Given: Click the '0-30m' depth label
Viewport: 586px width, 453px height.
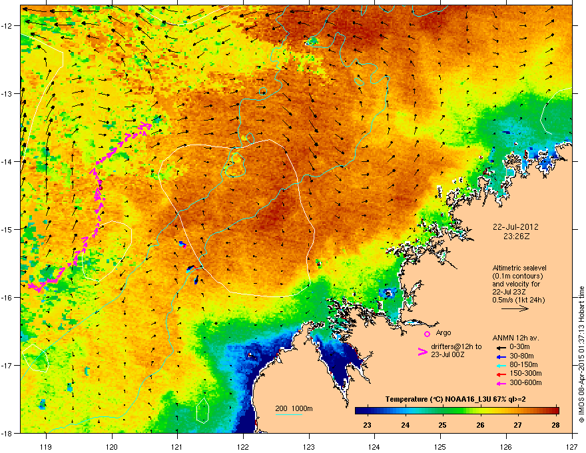Looking at the screenshot, I should 519,347.
